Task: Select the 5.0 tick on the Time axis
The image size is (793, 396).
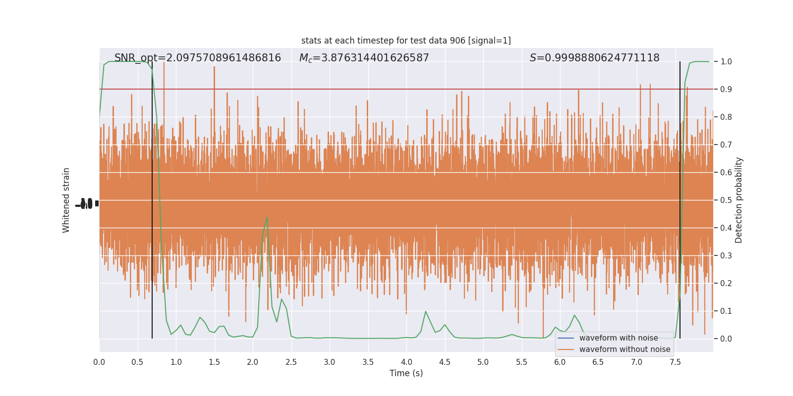Action: click(x=483, y=362)
